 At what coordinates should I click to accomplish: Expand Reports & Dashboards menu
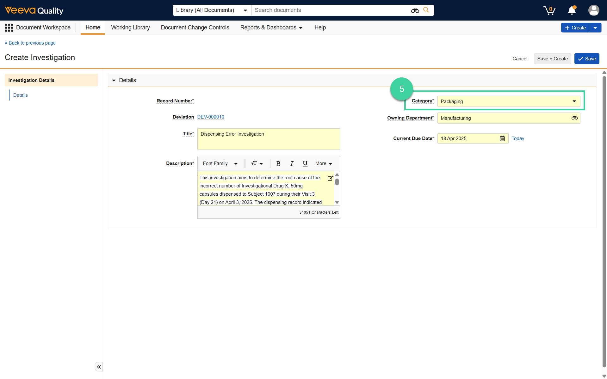[271, 28]
